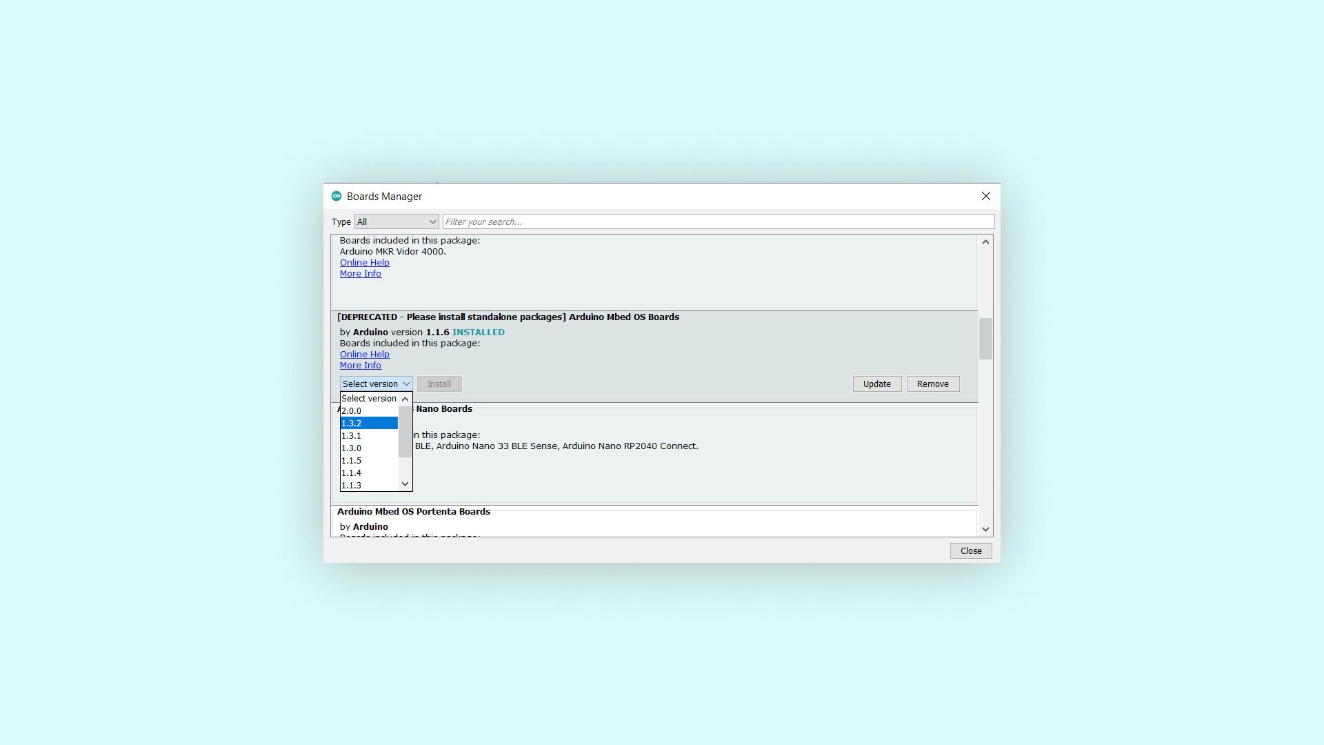Click the scroll down chevron in version list
This screenshot has height=745, width=1324.
coord(405,483)
